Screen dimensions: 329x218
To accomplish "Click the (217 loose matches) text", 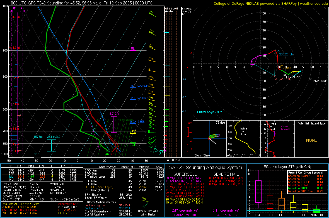I will [185, 210].
